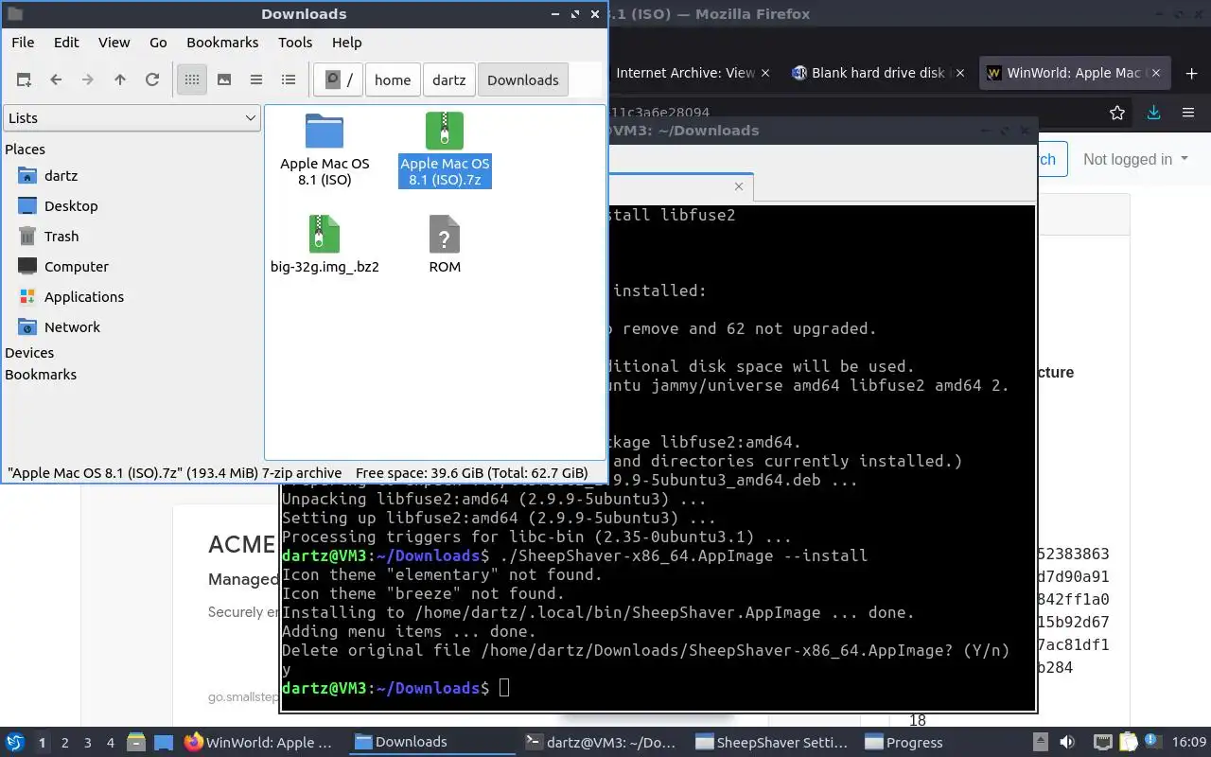Go to root path button
Image resolution: width=1211 pixels, height=757 pixels.
click(x=339, y=79)
